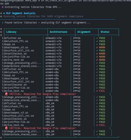Select arm64-v8a libbarhopper_v3.so library name
This screenshot has height=140, width=131.
[x=15, y=78]
